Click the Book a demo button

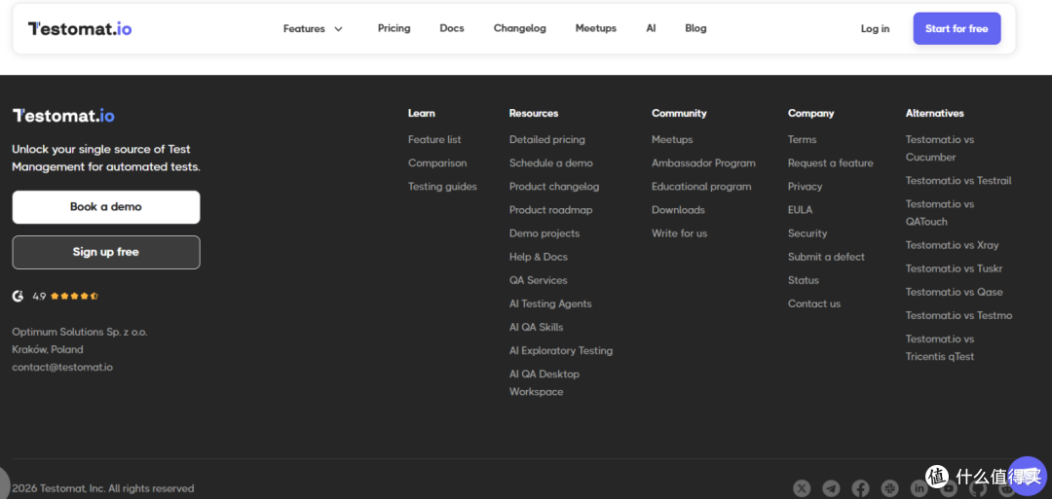[x=106, y=207]
